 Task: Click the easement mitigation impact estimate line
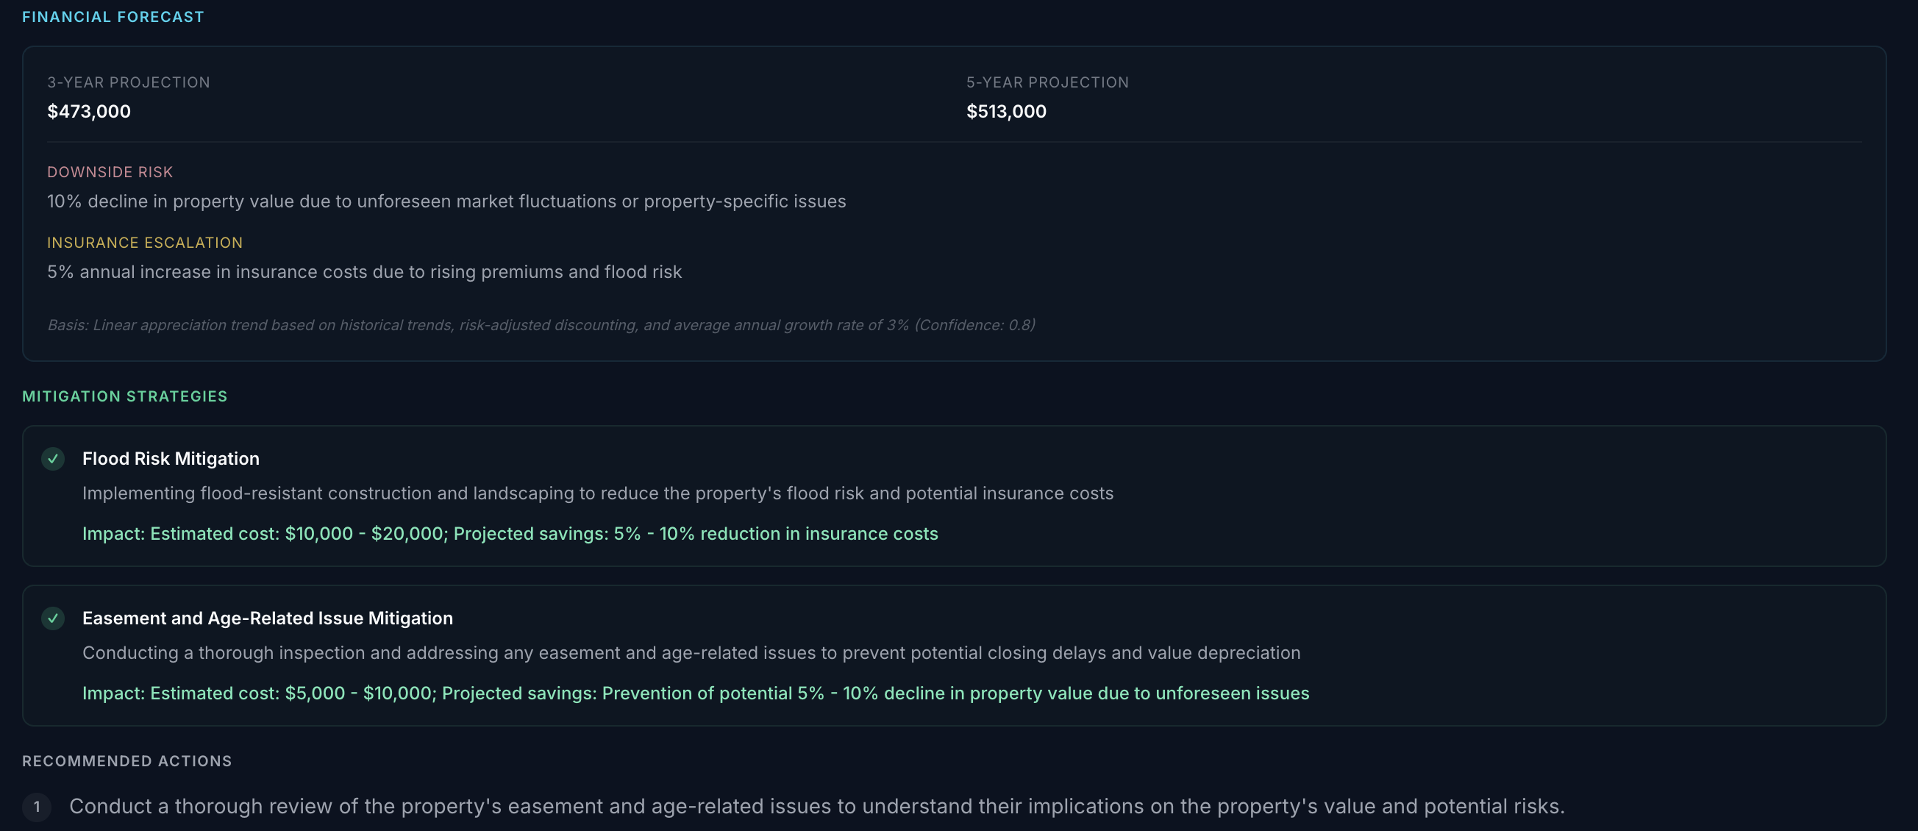[x=696, y=693]
